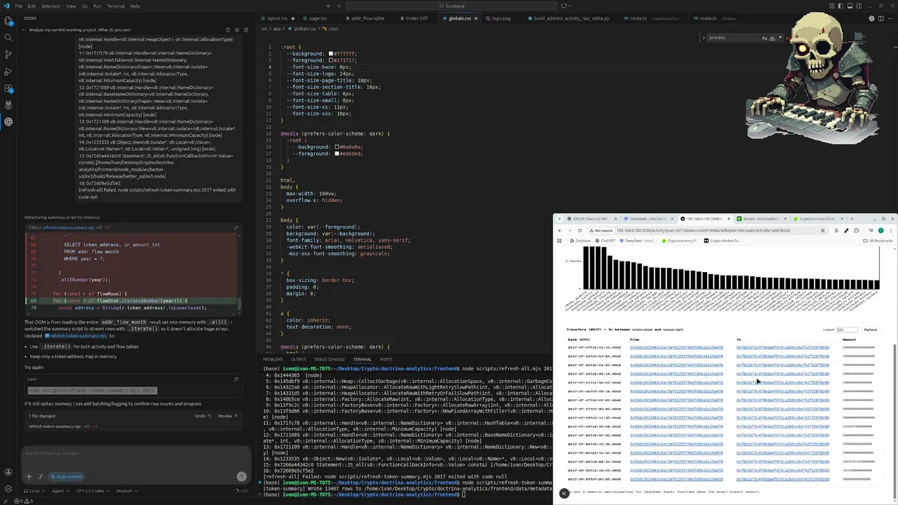Click the slash command icon in Codex input

(x=41, y=476)
